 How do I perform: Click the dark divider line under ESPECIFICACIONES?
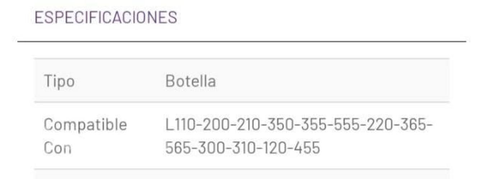coord(241,42)
